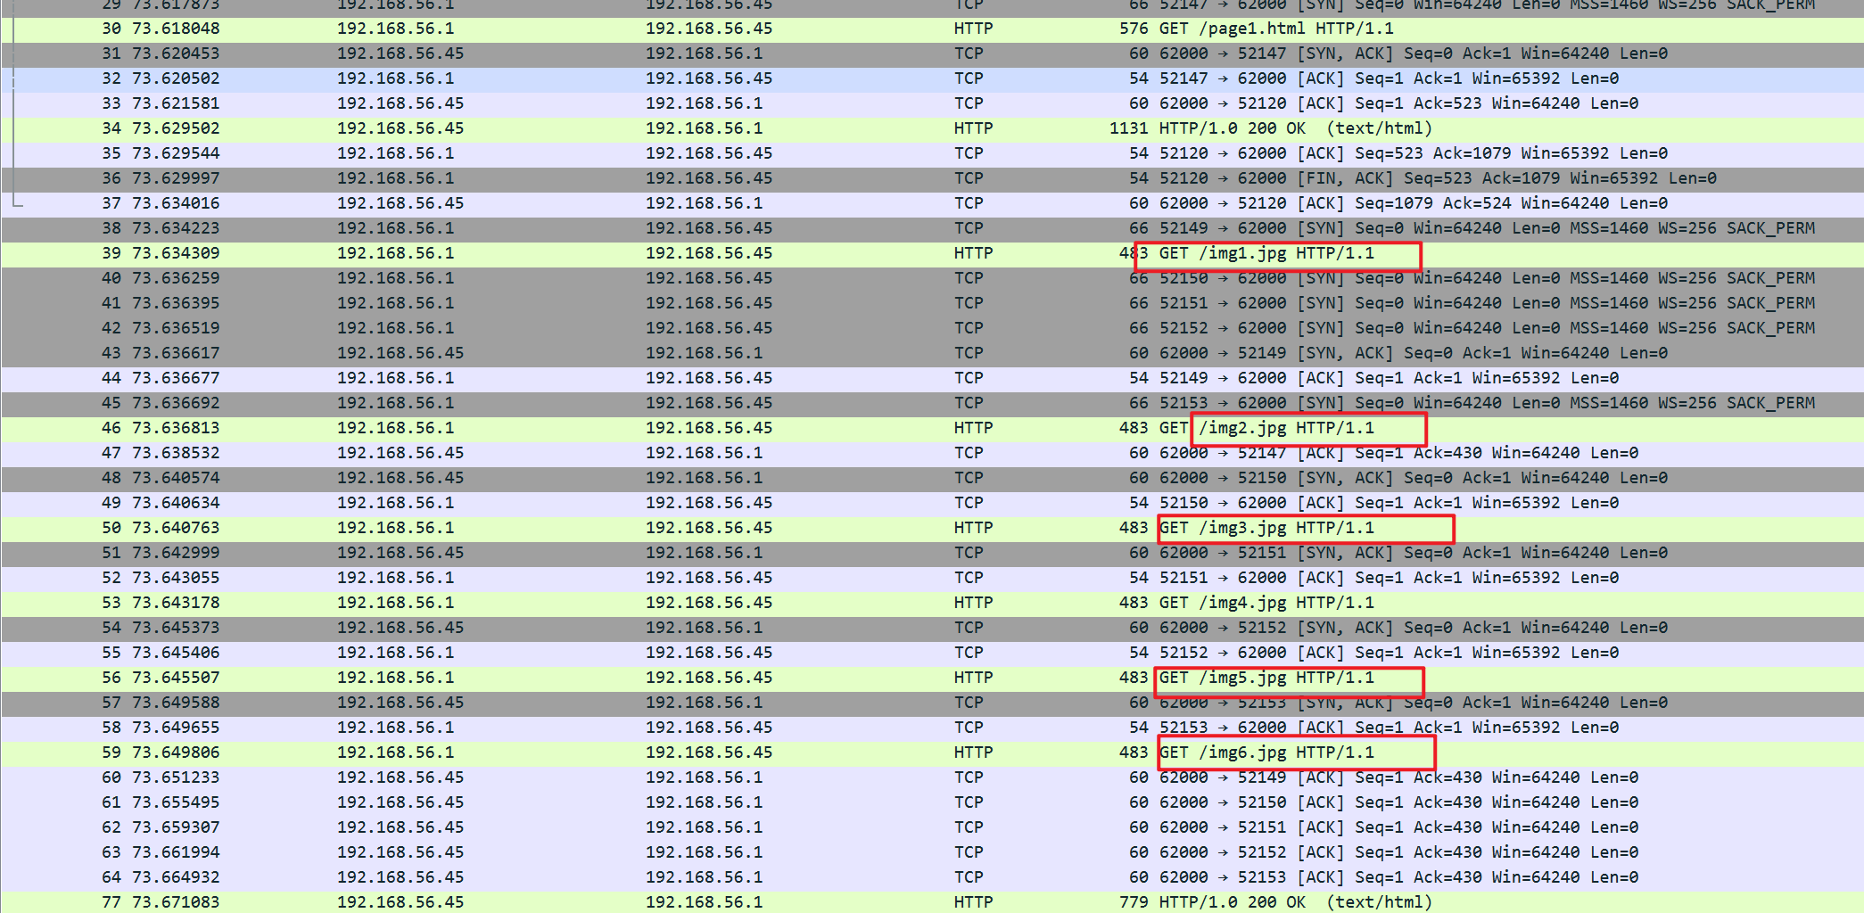Click packet 54 SYN, ACK to 52152
This screenshot has width=1864, height=913.
[932, 628]
